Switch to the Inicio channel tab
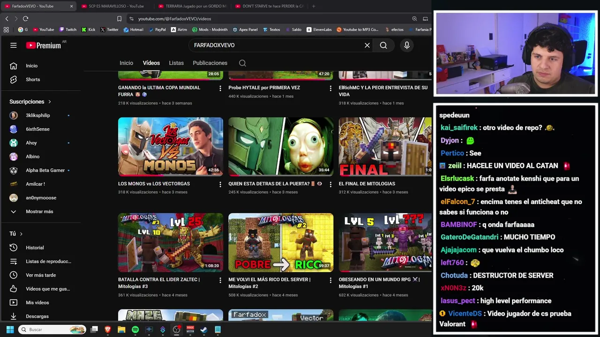The width and height of the screenshot is (600, 337). [x=126, y=63]
